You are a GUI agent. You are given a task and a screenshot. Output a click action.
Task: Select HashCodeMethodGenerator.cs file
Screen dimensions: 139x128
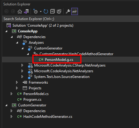pos(48,117)
